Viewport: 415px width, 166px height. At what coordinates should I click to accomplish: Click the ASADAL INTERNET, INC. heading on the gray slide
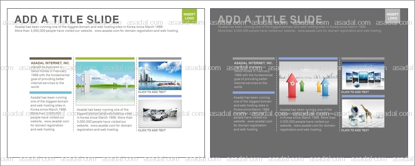click(253, 63)
